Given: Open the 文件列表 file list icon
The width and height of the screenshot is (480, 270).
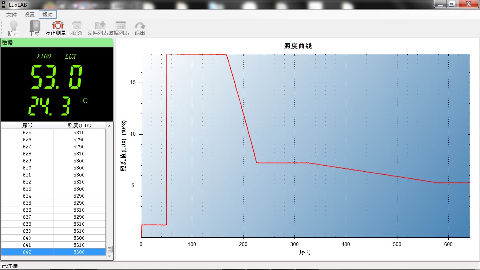Looking at the screenshot, I should (100, 26).
